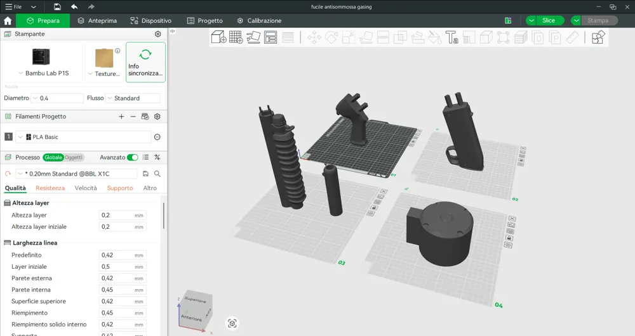Click the Info sincronizzazione button

click(x=145, y=62)
